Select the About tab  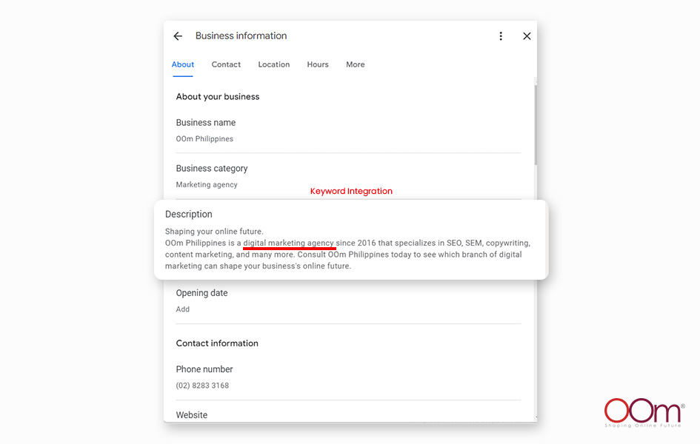tap(183, 64)
